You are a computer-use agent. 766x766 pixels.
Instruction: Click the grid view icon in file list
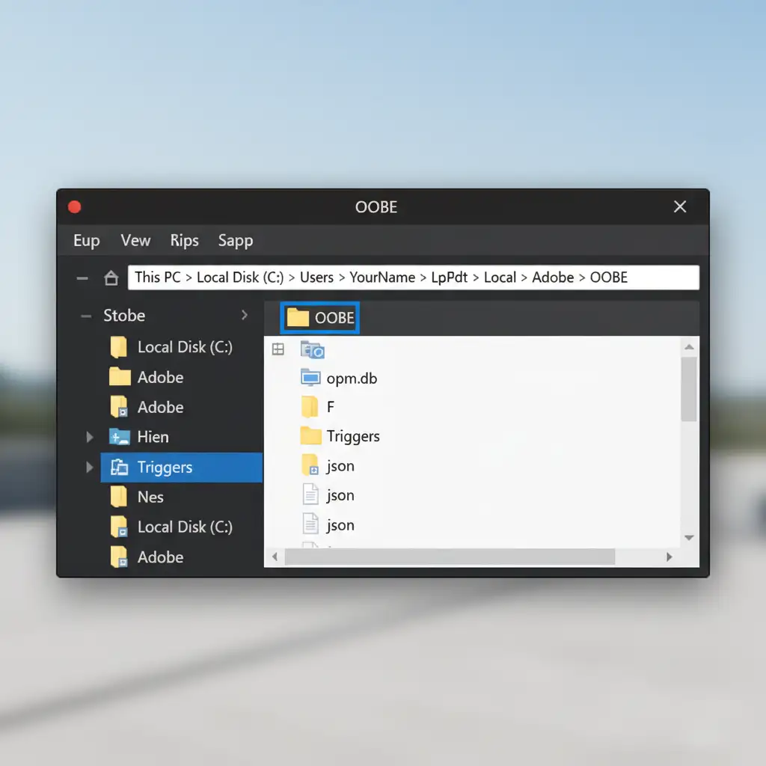click(x=278, y=349)
